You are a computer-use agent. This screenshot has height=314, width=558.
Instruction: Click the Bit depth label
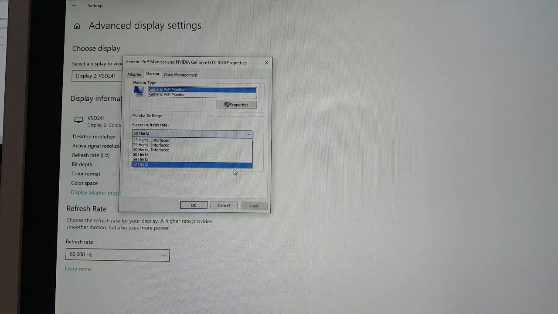[x=82, y=164]
